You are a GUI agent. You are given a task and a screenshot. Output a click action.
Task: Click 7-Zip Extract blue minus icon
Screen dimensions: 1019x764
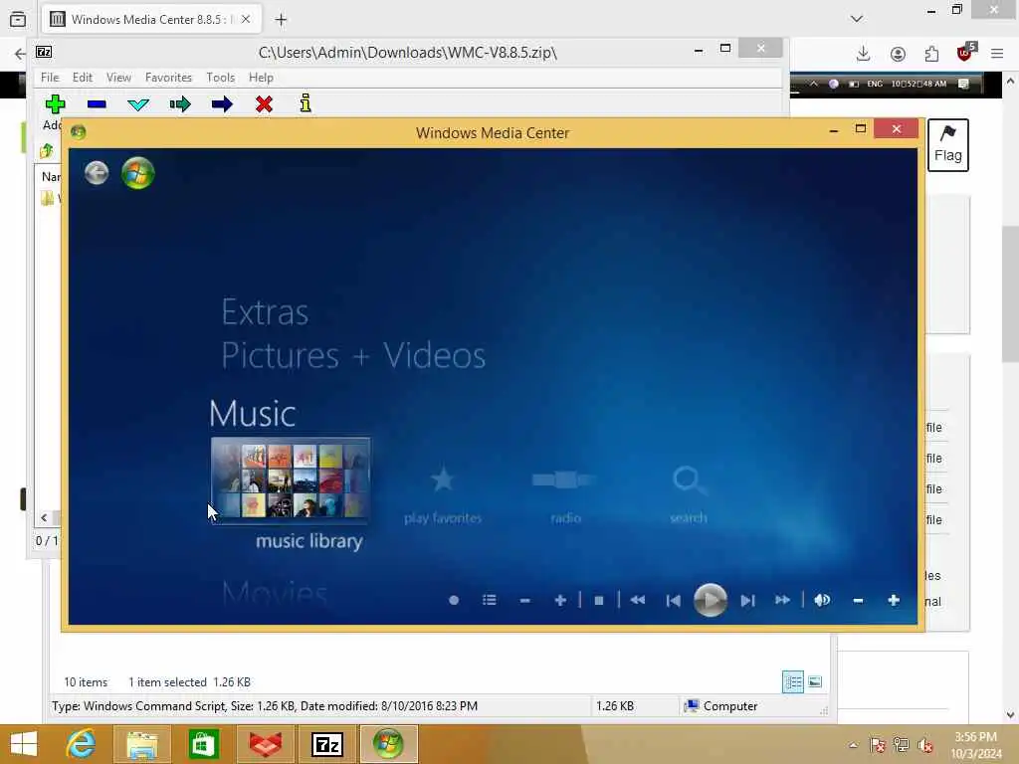click(97, 103)
